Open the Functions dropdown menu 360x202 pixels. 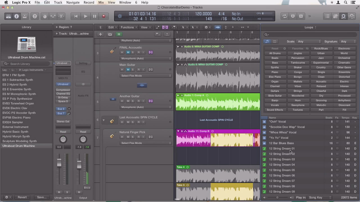[129, 27]
